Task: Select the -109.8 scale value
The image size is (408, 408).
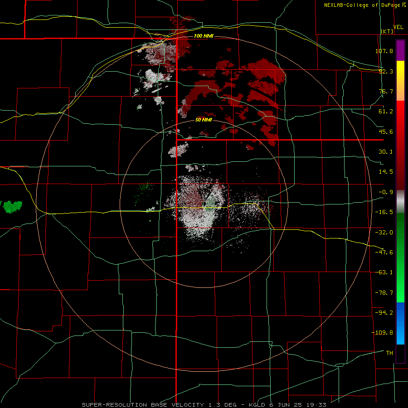Action: tap(382, 333)
